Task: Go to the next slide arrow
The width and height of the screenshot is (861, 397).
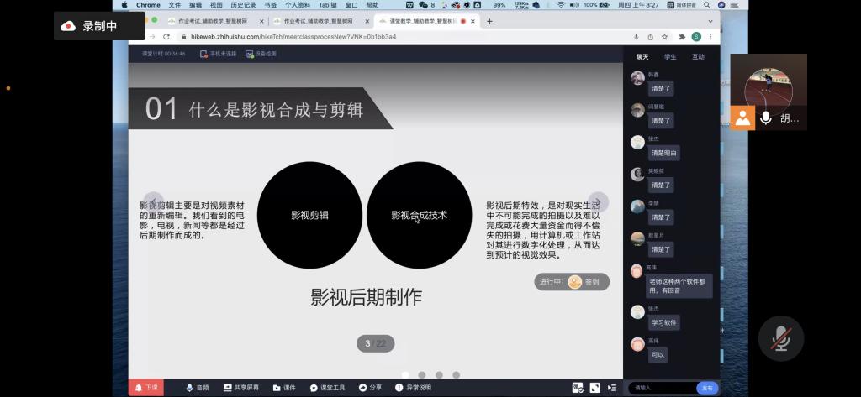Action: (598, 201)
